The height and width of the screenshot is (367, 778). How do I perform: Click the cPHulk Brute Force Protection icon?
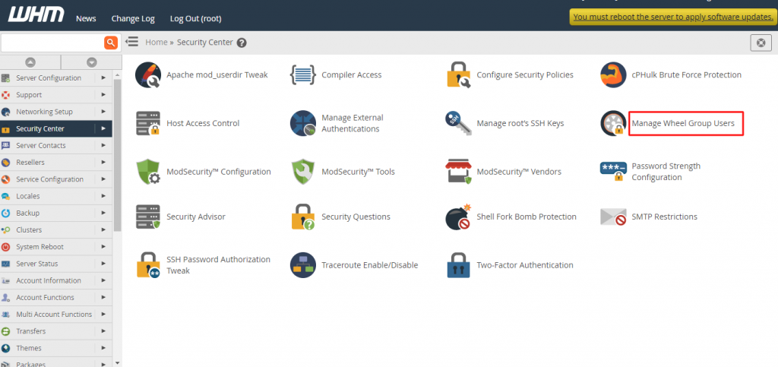click(x=613, y=75)
